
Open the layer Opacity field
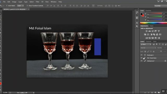click(x=165, y=48)
